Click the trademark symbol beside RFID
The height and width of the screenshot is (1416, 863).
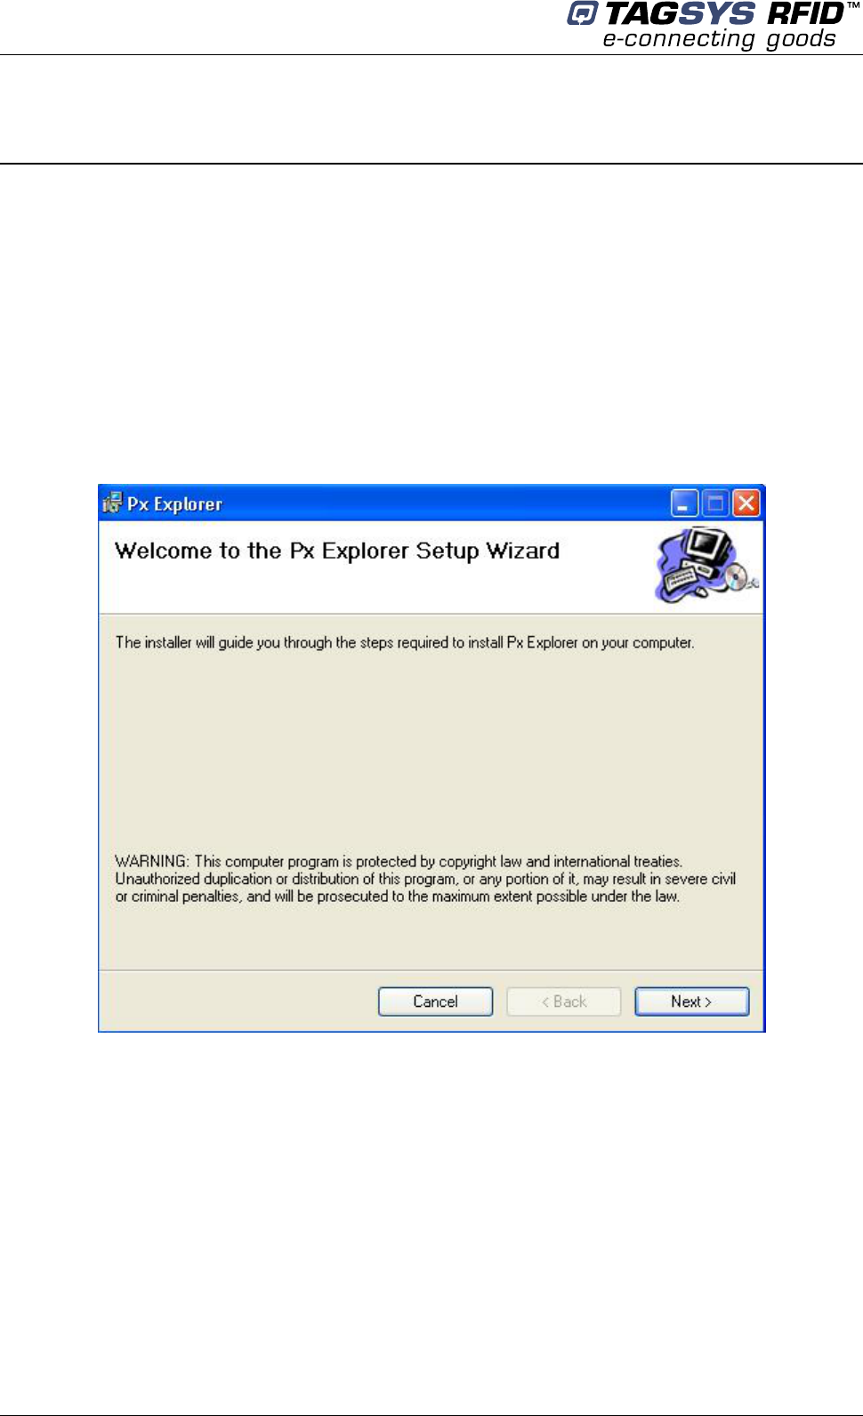coord(852,6)
